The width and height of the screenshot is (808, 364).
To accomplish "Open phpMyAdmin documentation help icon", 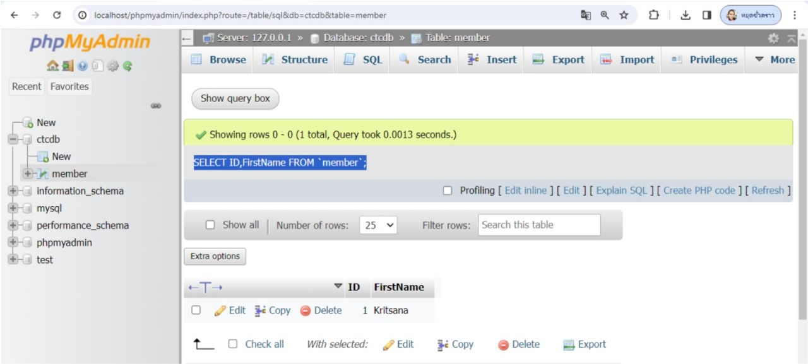I will (x=83, y=66).
